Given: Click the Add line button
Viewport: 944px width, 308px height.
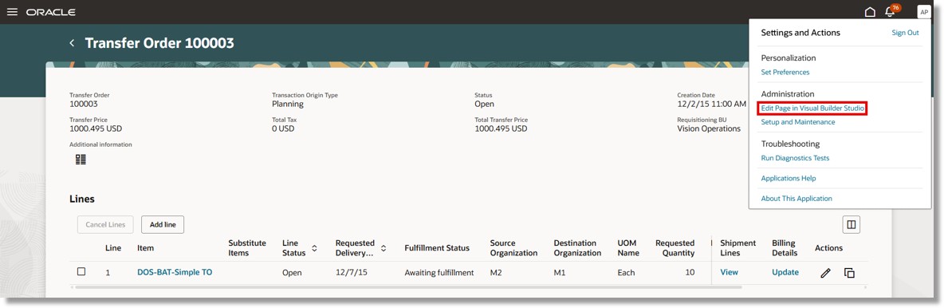Looking at the screenshot, I should [163, 224].
